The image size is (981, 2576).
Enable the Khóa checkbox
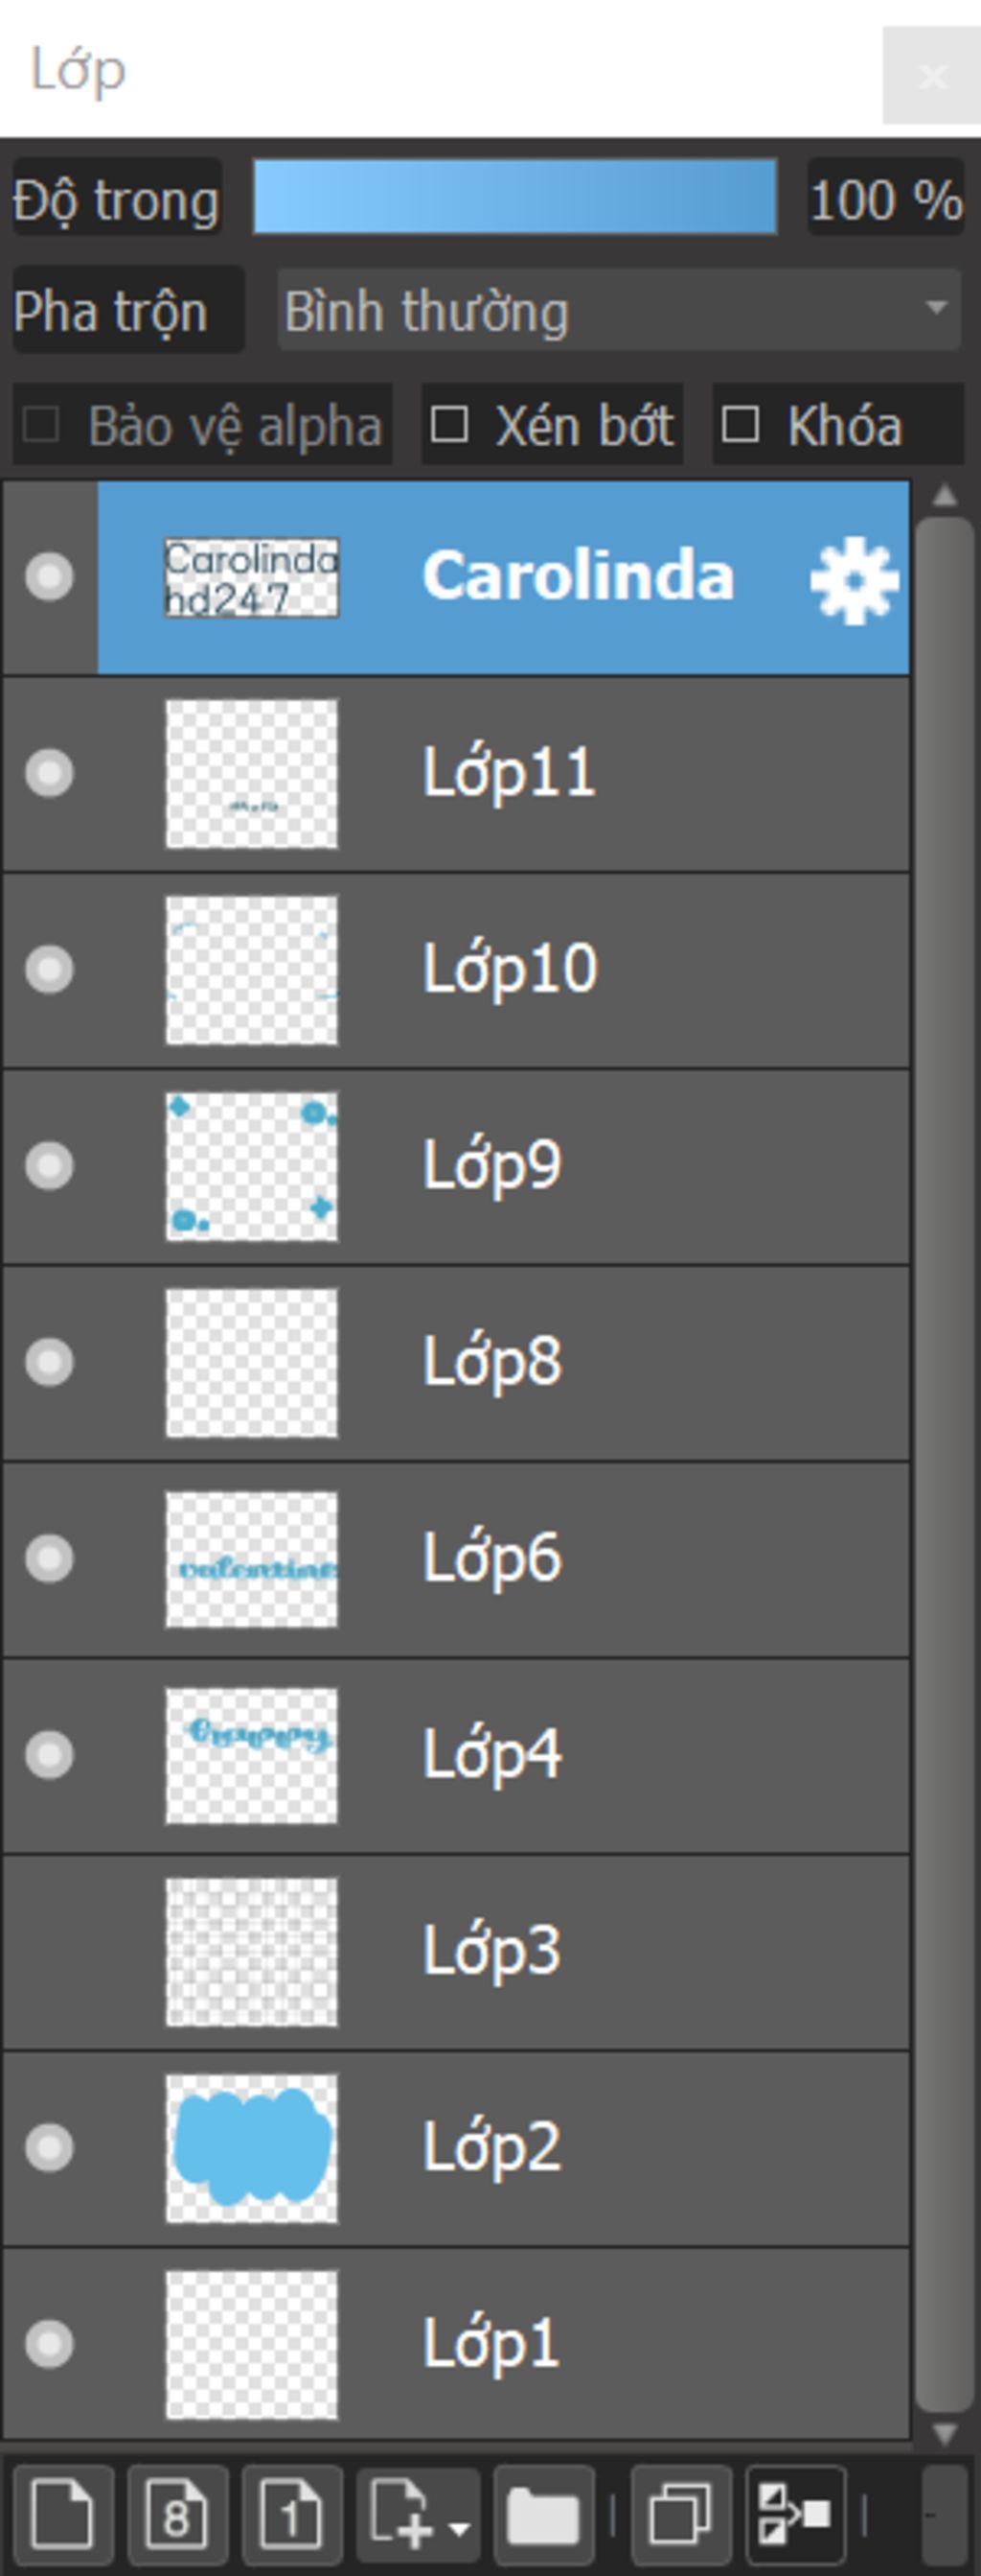click(x=741, y=425)
